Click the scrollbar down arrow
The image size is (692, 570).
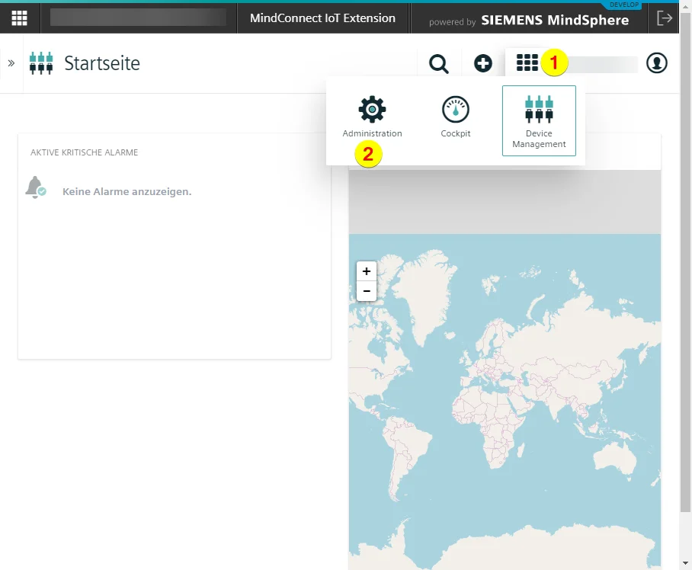685,563
